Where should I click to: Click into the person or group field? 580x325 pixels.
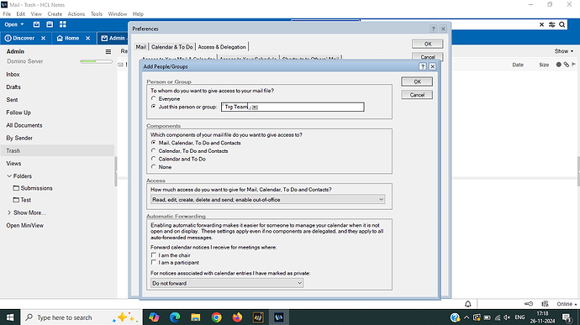[x=293, y=107]
